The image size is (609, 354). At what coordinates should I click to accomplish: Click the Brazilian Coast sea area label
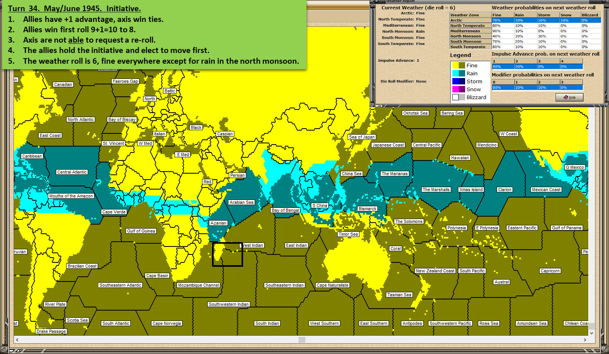click(82, 266)
